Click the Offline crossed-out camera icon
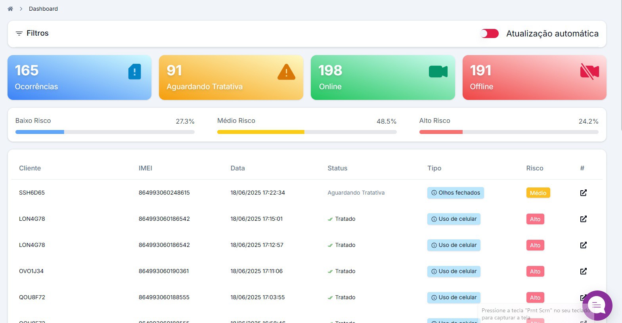622x323 pixels. [x=589, y=72]
